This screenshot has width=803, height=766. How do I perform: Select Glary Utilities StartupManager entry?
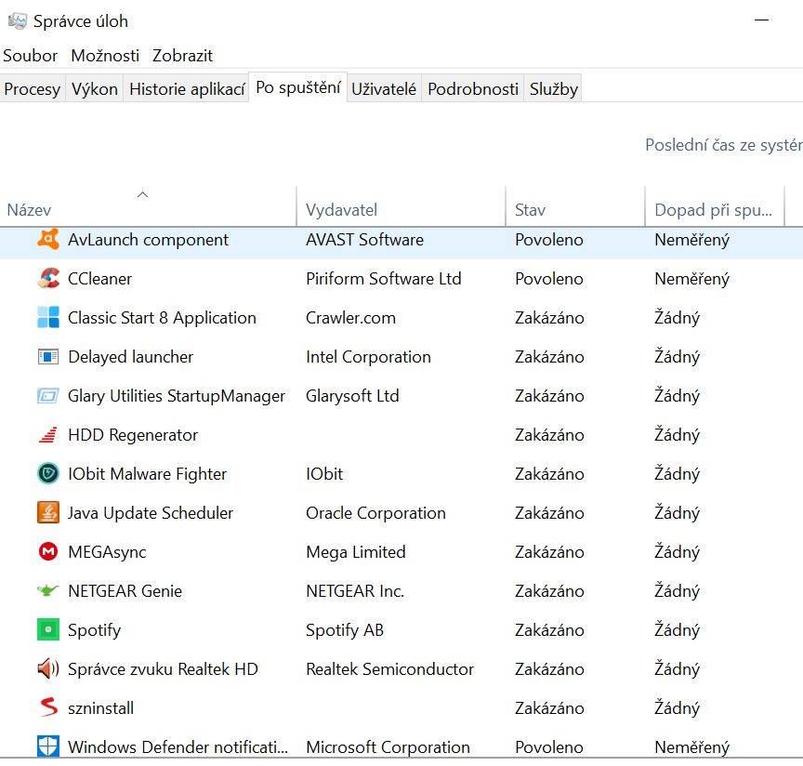[177, 396]
